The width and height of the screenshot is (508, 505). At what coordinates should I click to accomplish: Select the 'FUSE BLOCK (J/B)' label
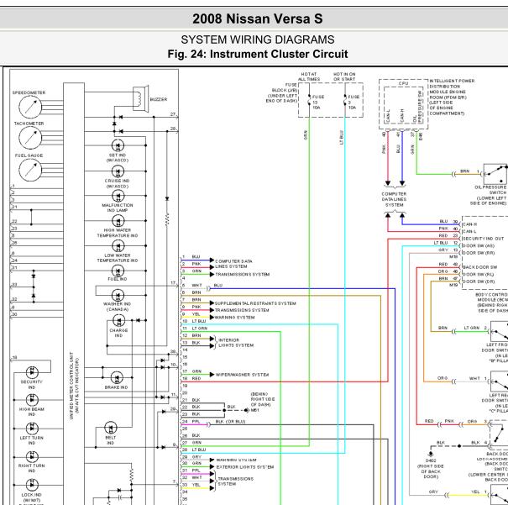pyautogui.click(x=285, y=87)
